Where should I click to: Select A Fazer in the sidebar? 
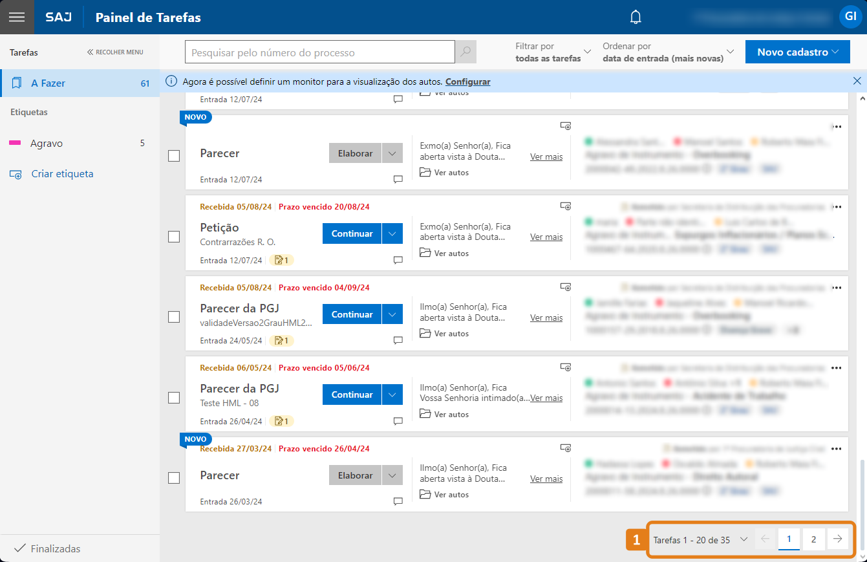(x=48, y=83)
